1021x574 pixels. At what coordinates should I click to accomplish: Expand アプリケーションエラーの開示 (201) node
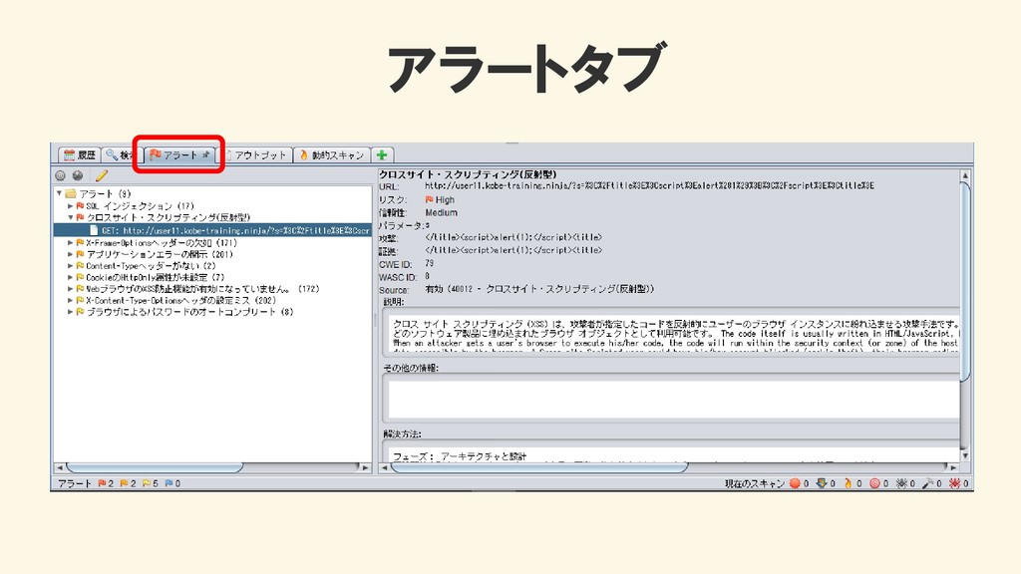(x=71, y=254)
